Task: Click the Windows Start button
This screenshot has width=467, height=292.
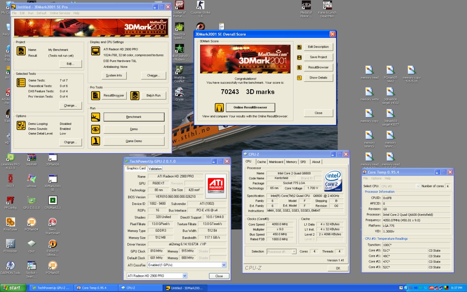Action: point(13,288)
